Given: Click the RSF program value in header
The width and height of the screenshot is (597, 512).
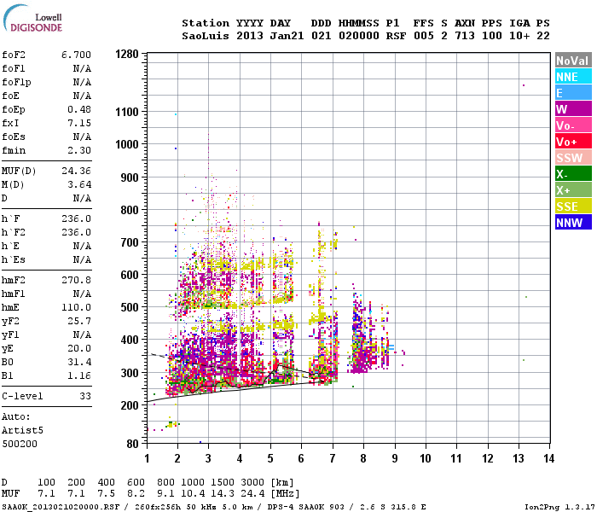Looking at the screenshot, I should [396, 36].
